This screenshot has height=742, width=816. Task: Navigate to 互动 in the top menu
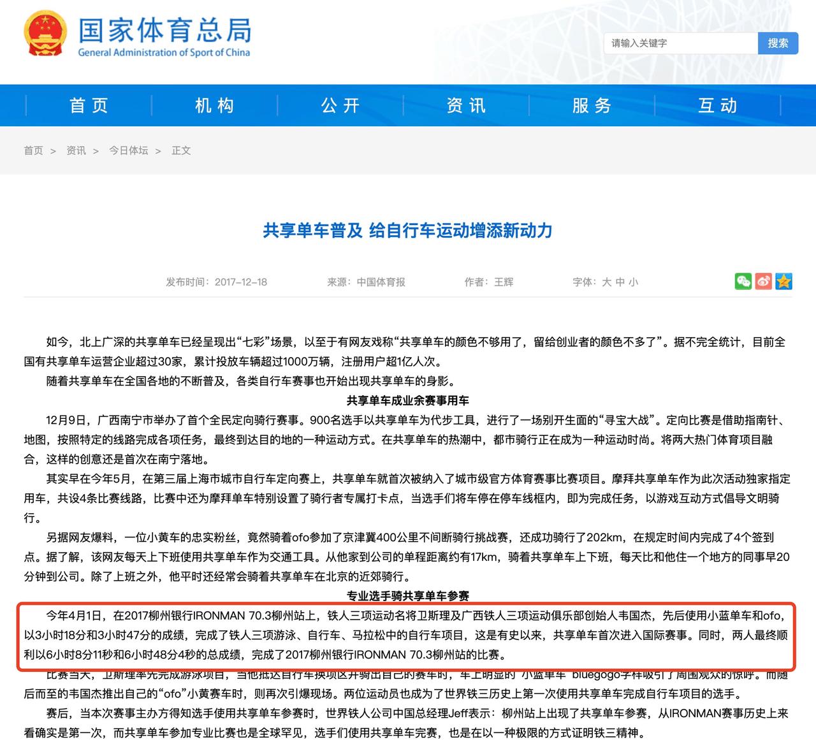(x=716, y=105)
